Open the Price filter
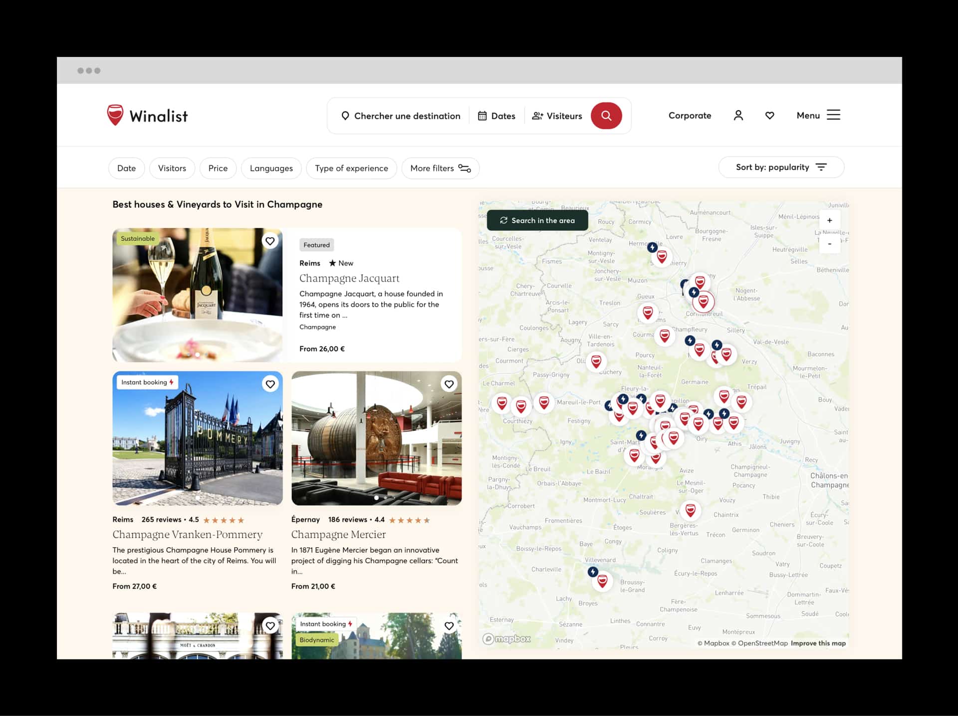This screenshot has width=958, height=716. click(x=218, y=168)
